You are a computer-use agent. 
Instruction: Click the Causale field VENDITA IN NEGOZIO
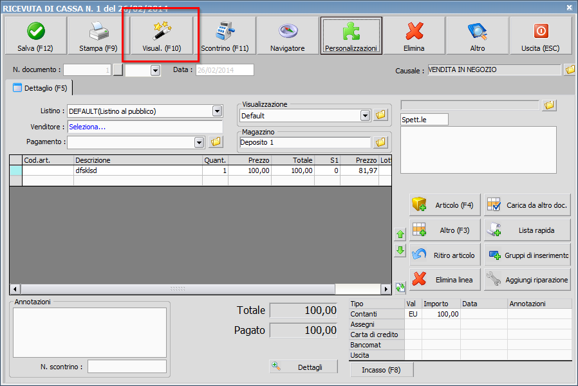click(x=494, y=69)
